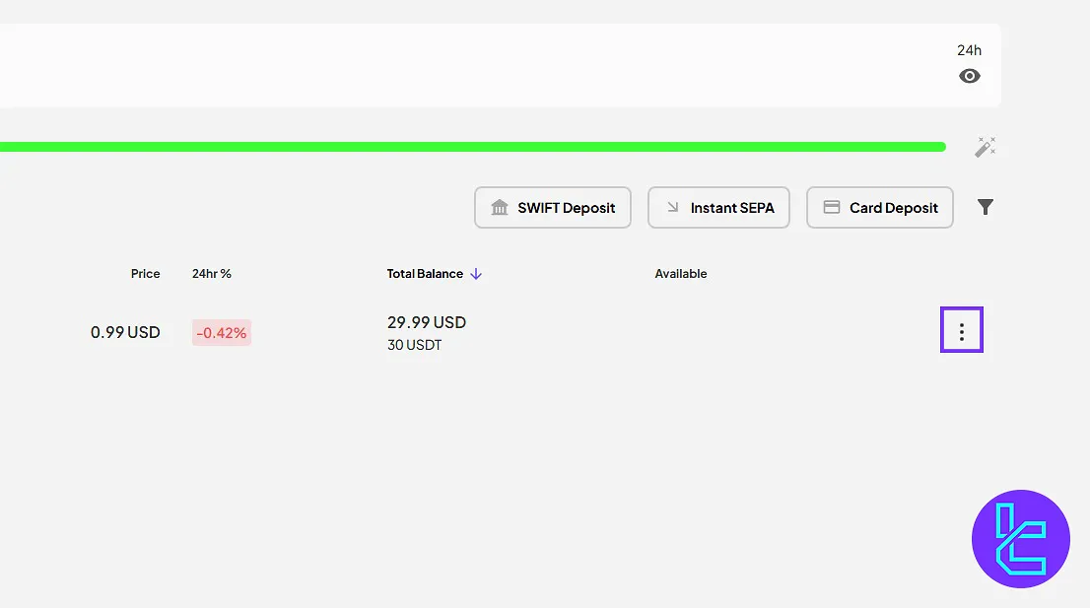This screenshot has width=1090, height=608.
Task: Select the 24h time range label
Action: [969, 50]
